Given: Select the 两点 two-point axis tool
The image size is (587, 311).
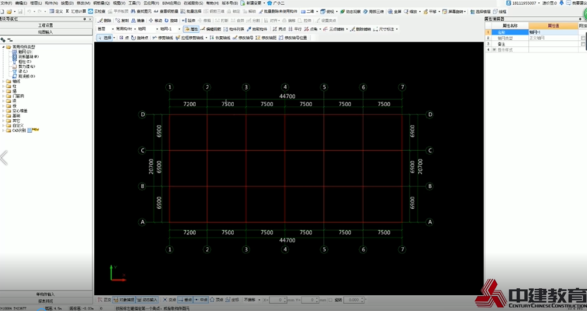Looking at the screenshot, I should pyautogui.click(x=279, y=29).
